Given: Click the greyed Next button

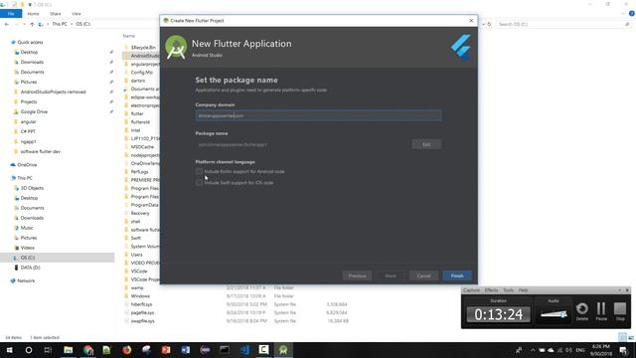Looking at the screenshot, I should (x=391, y=275).
